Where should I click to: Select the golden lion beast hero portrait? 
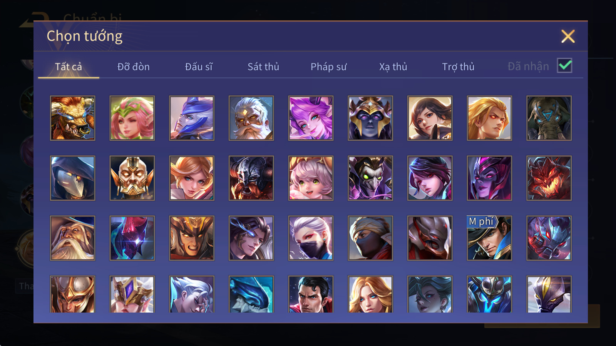72,118
